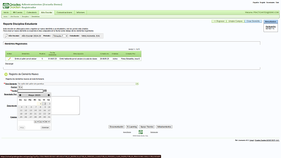The image size is (281, 158).
Task: Click the Resultados panel header
Action: (270, 22)
